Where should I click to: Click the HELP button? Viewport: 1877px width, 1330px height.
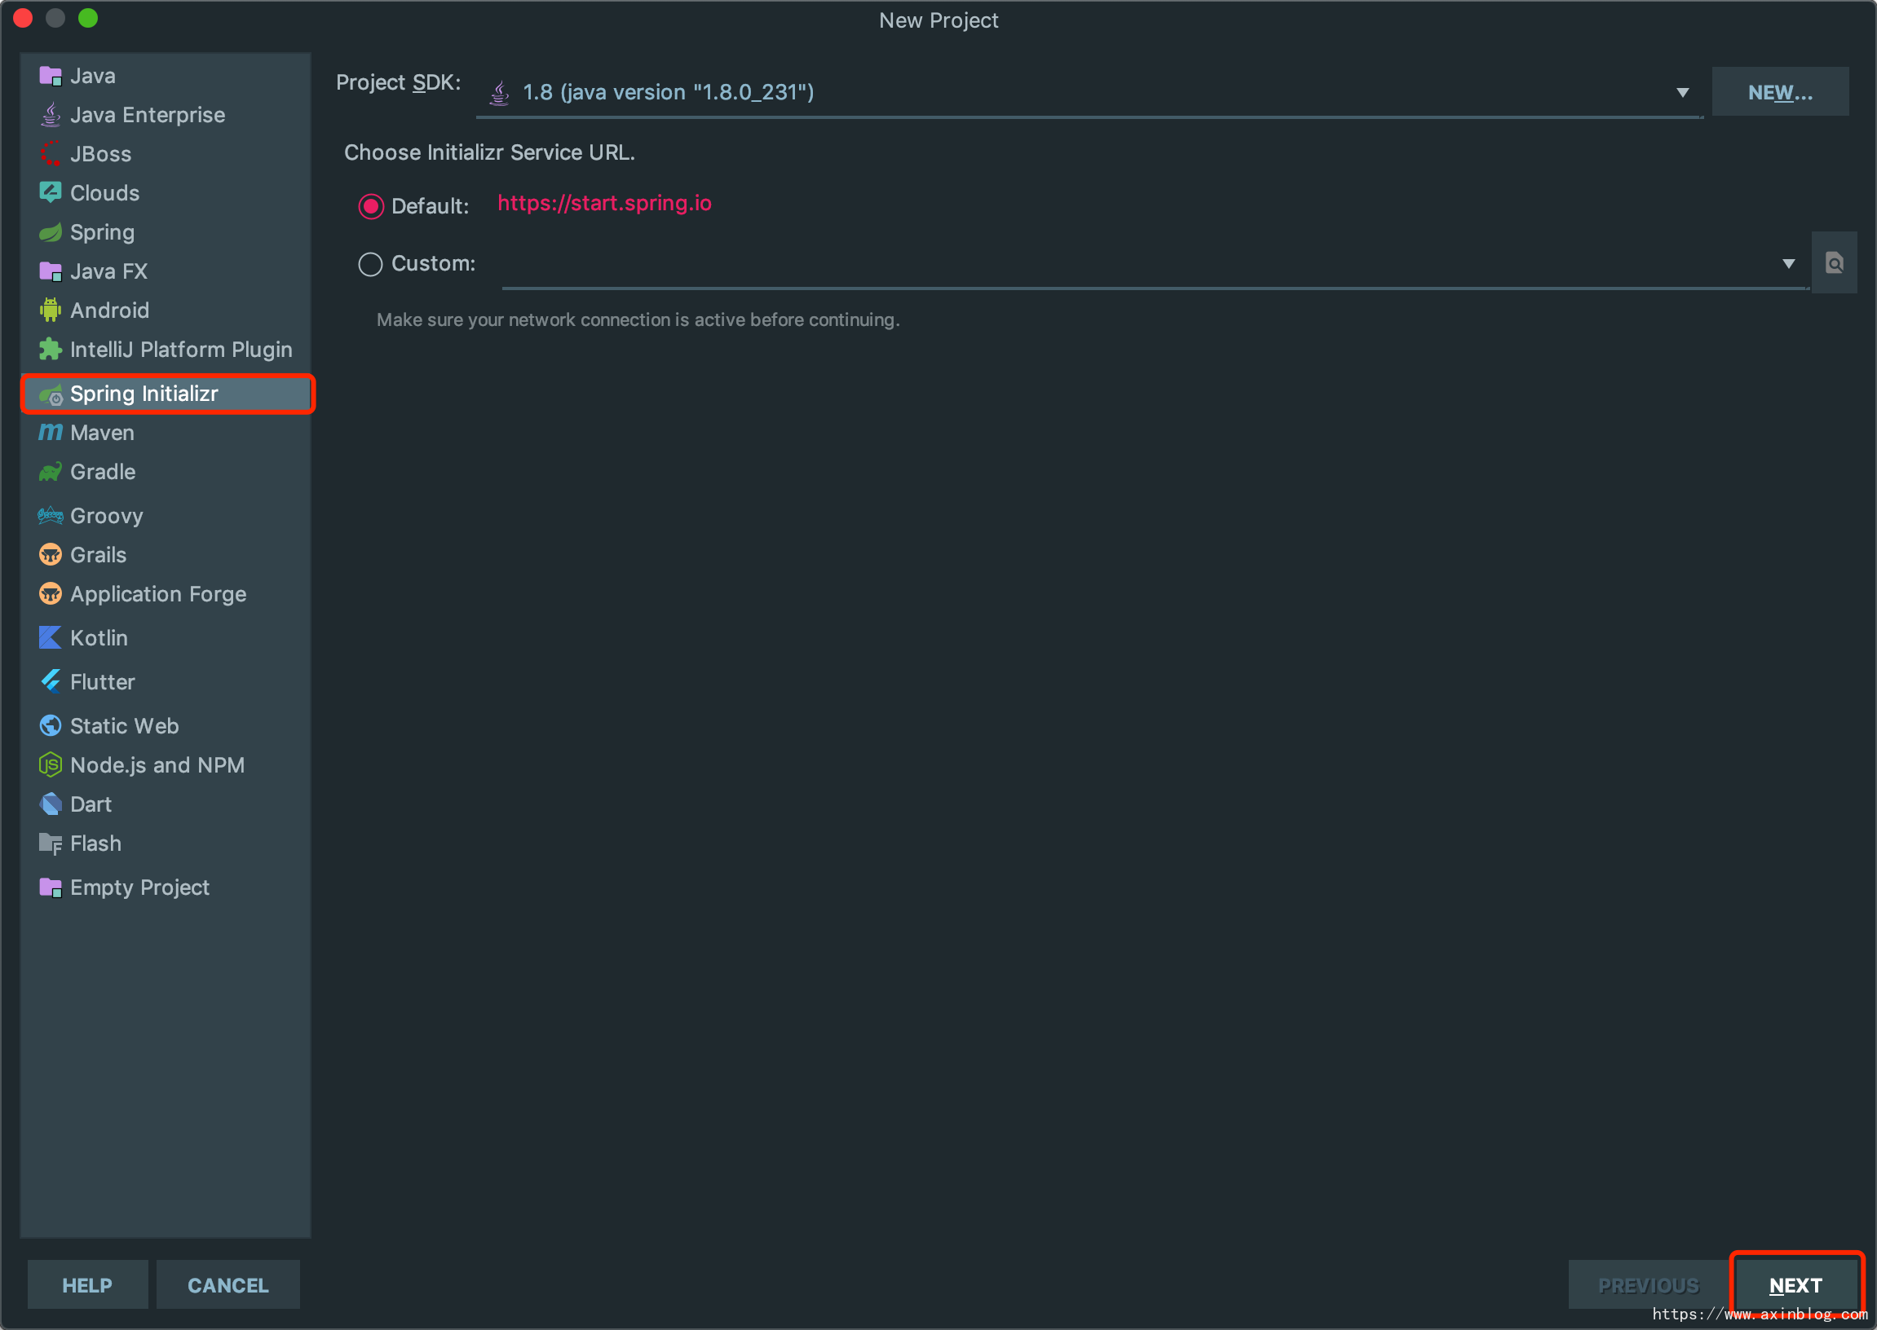point(87,1285)
